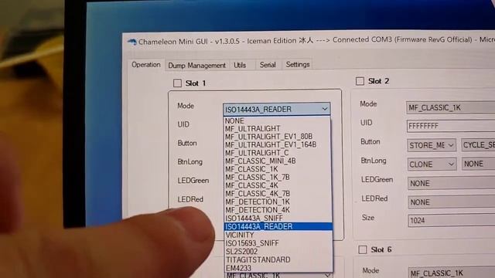495x278 pixels.
Task: Click the Slot 2 UID field FFFFFFFF
Action: 451,126
